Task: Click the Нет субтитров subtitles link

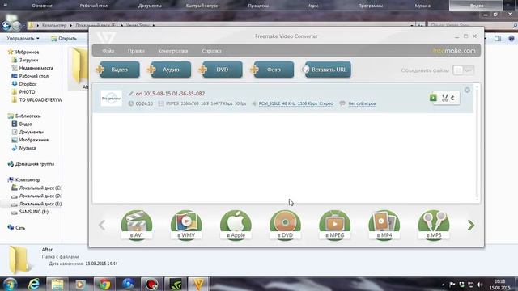Action: [x=362, y=103]
